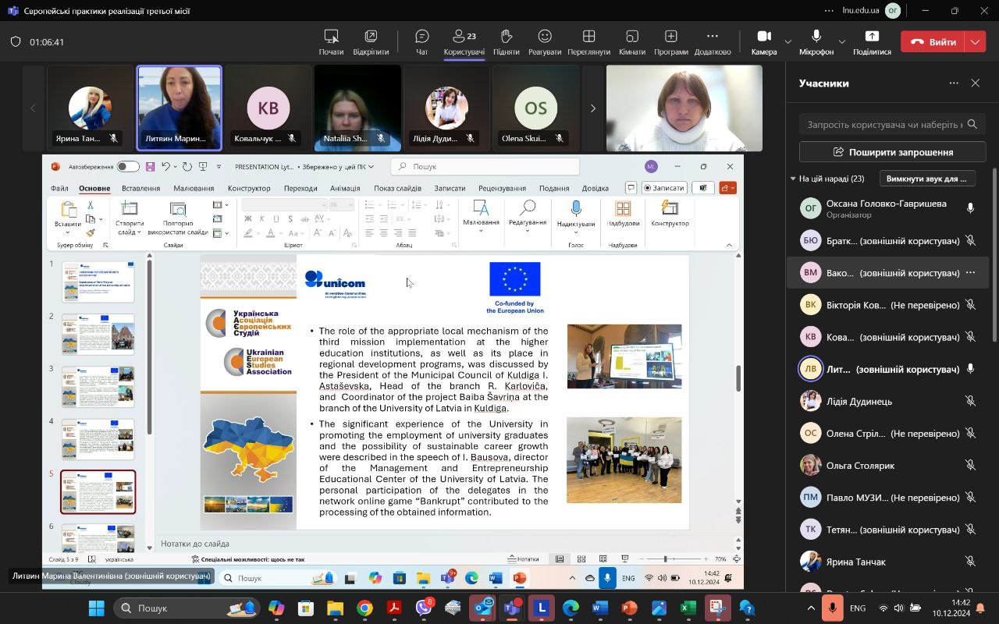Screen dimensions: 999x624
Task: Click Оксана Головко-Гавришева microphone icon
Action: (970, 208)
